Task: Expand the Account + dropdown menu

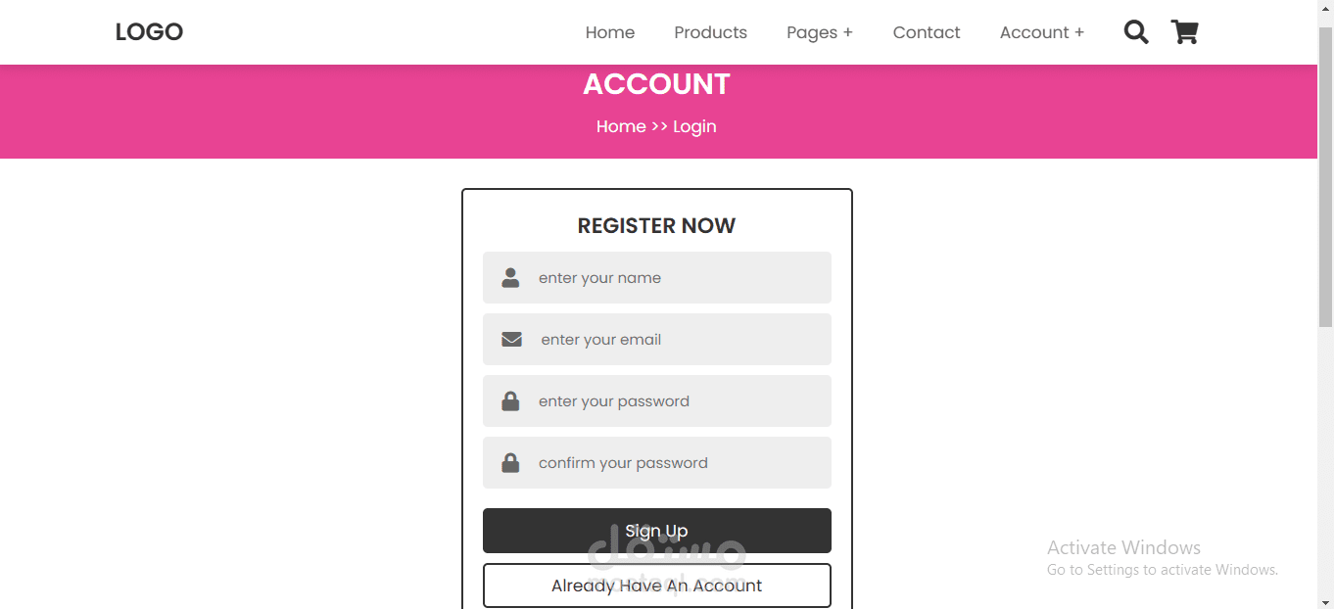Action: point(1041,32)
